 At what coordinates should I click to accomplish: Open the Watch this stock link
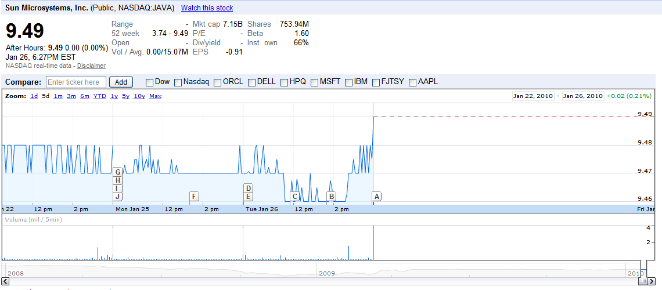point(207,8)
